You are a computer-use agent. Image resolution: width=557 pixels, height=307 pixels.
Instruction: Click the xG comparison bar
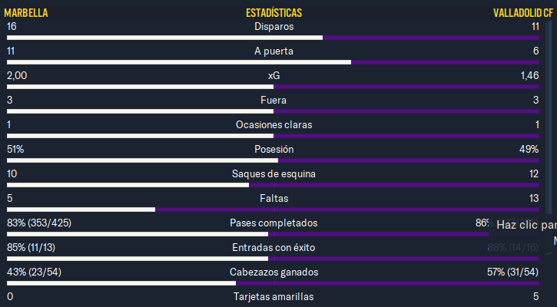273,87
